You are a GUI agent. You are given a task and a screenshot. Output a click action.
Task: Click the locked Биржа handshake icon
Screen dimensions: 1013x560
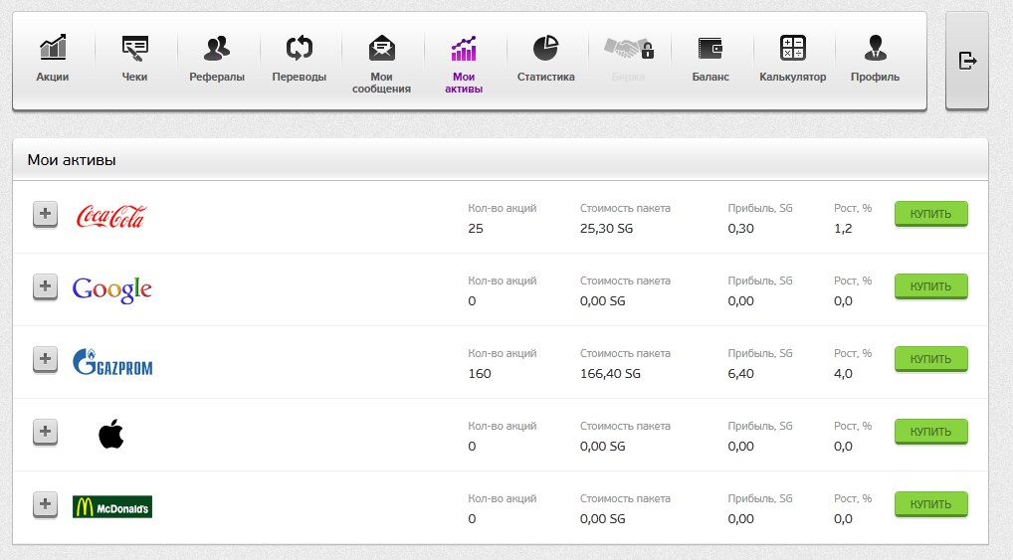[x=629, y=49]
